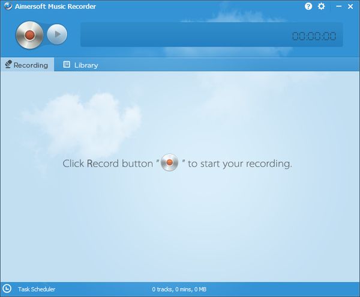Click the '0 tracks, 0 mins, 0 MB' status text
The height and width of the screenshot is (297, 360).
point(179,289)
